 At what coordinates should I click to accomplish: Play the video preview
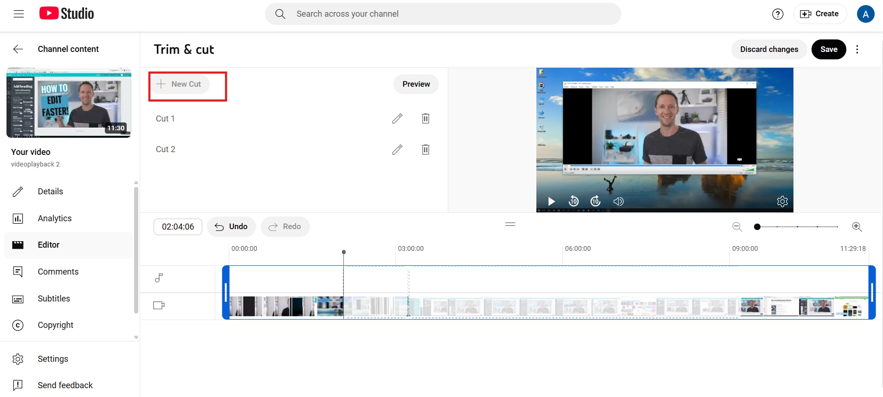[x=551, y=201]
